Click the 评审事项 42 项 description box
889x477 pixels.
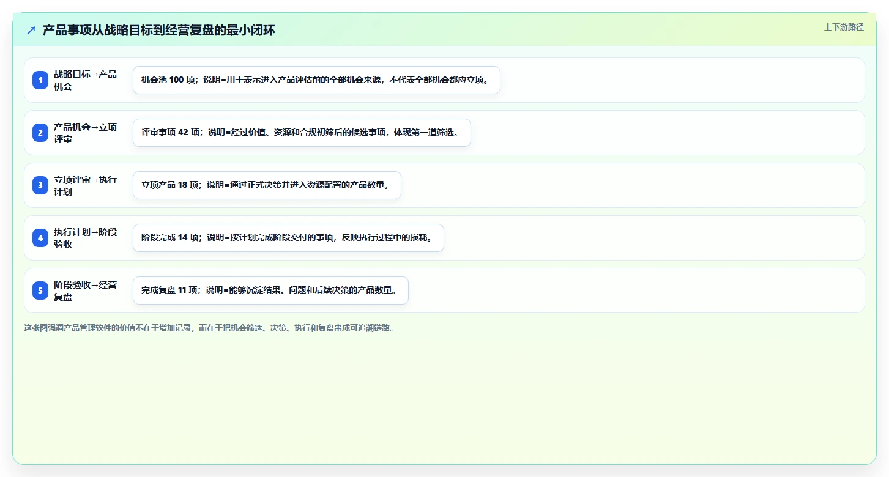tap(302, 133)
